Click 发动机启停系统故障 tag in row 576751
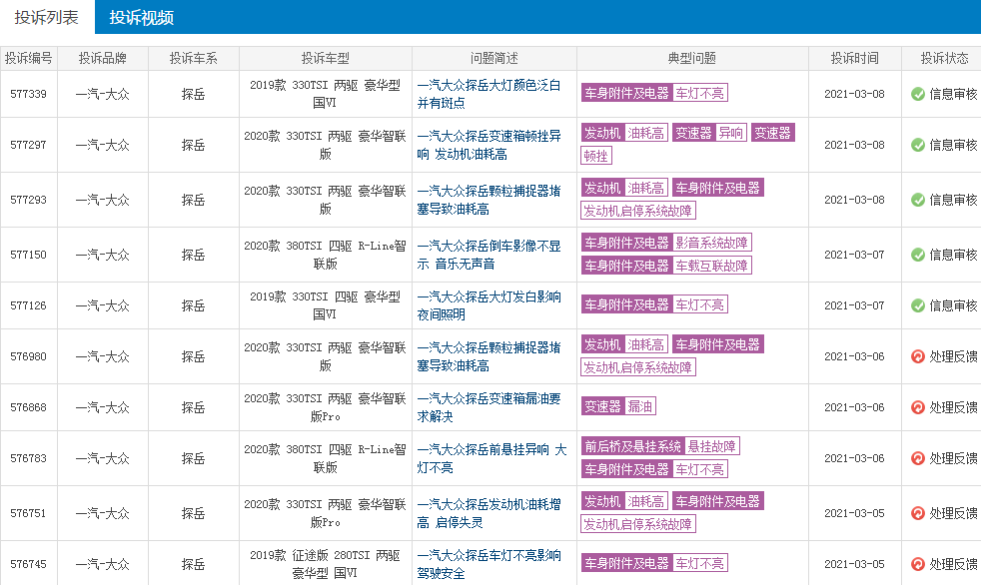This screenshot has height=585, width=981. tap(638, 525)
